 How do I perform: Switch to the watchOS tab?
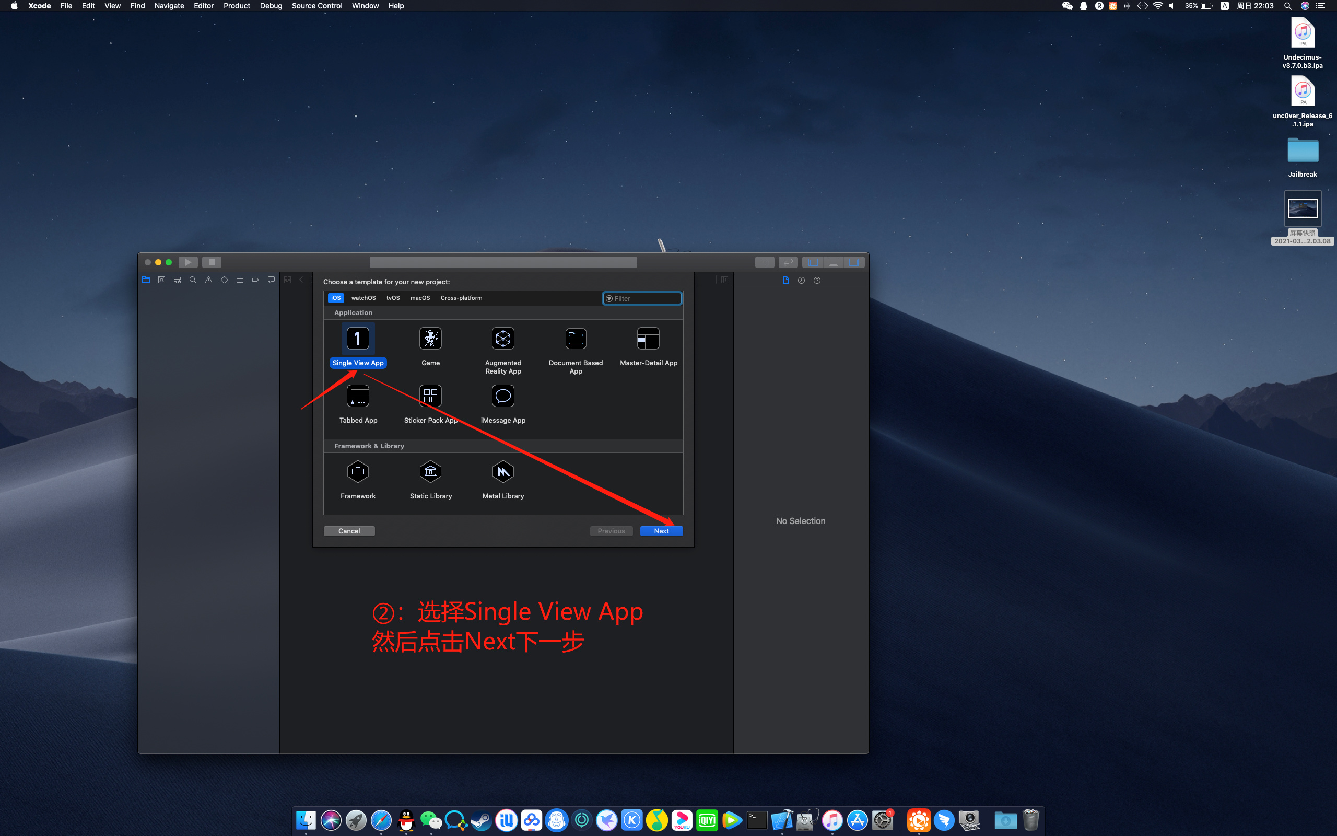tap(362, 298)
